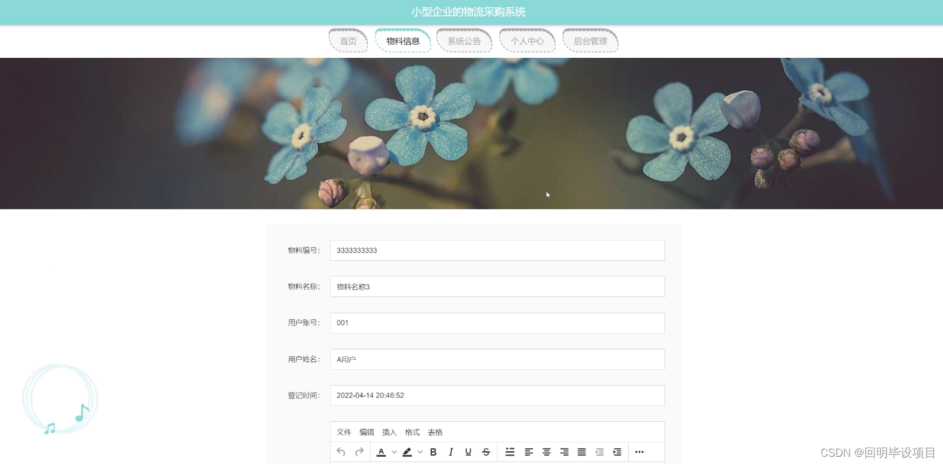The height and width of the screenshot is (464, 943).
Task: Open the highlight color dropdown arrow
Action: [x=420, y=452]
